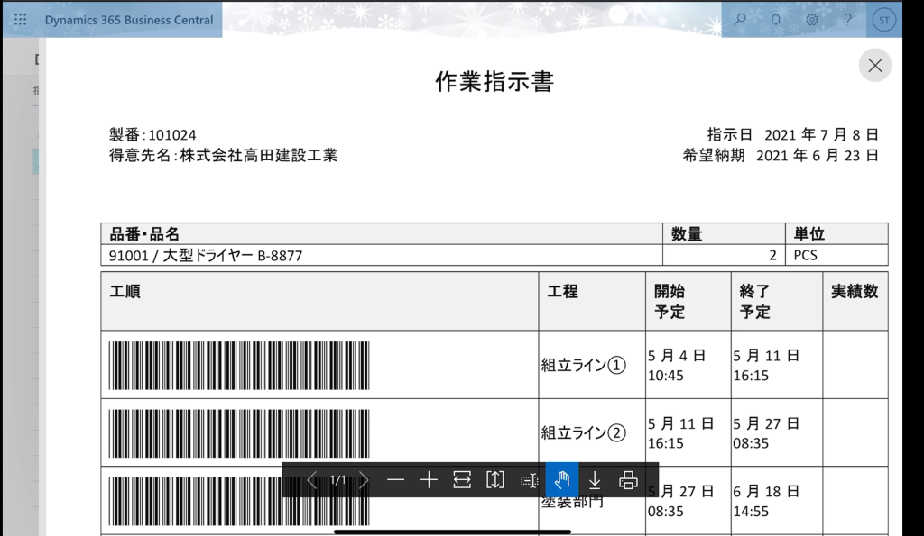This screenshot has width=924, height=536.
Task: Print the work instruction document
Action: (628, 480)
